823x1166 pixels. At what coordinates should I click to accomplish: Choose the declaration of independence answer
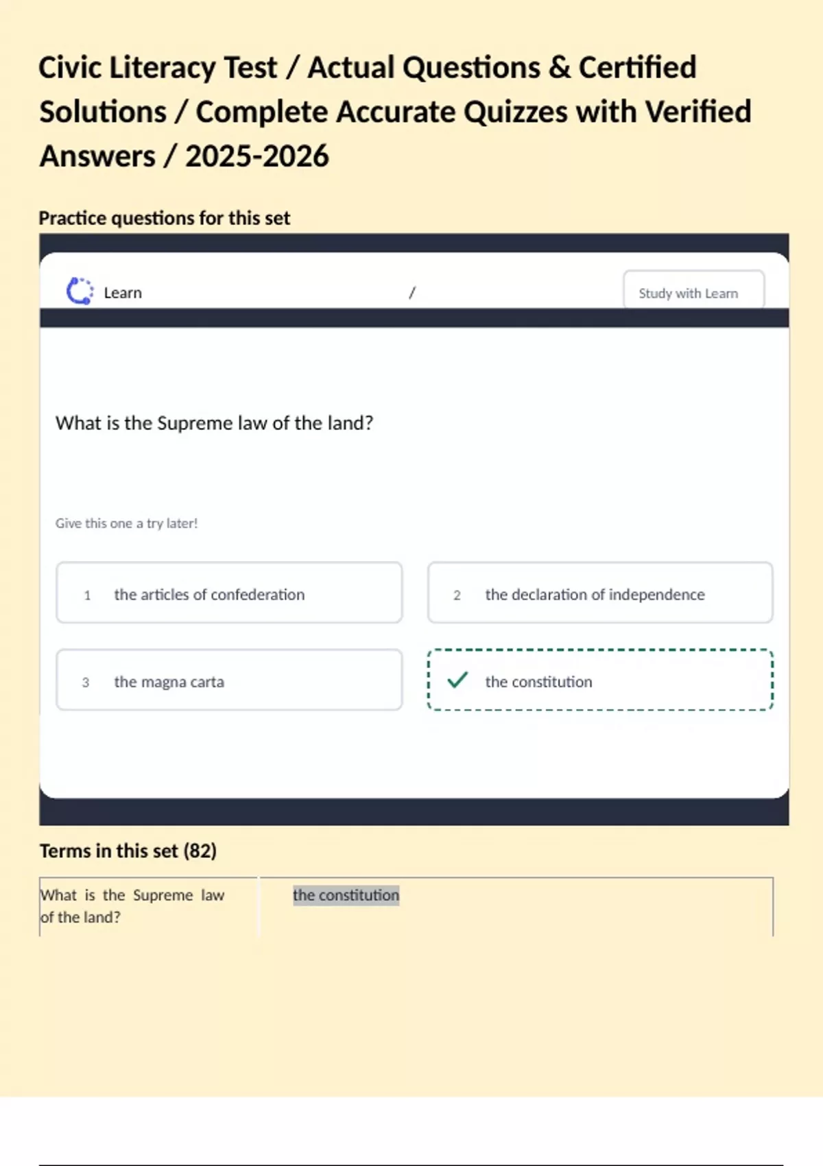tap(600, 593)
